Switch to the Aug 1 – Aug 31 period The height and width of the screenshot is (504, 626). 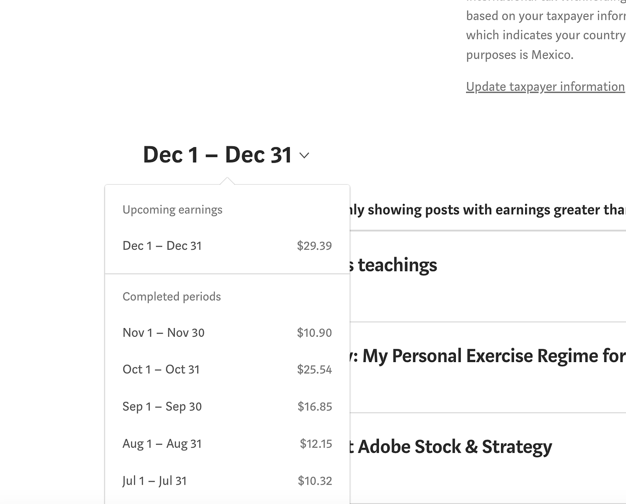pyautogui.click(x=162, y=444)
